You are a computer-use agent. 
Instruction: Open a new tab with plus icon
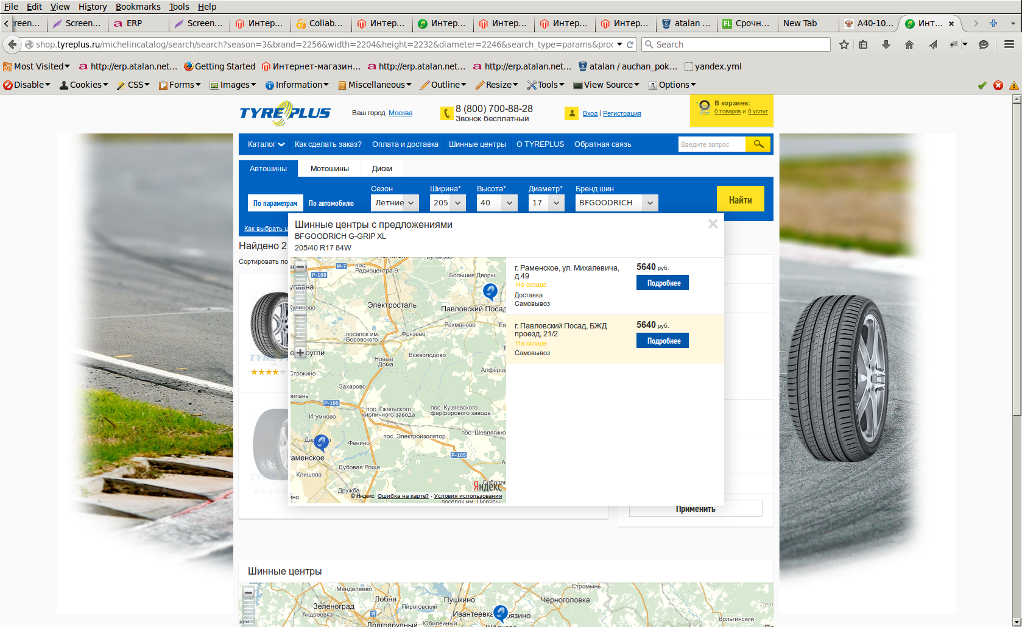point(993,23)
